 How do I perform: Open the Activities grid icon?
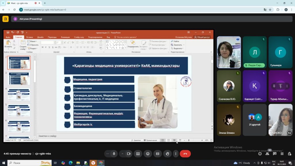282,154
